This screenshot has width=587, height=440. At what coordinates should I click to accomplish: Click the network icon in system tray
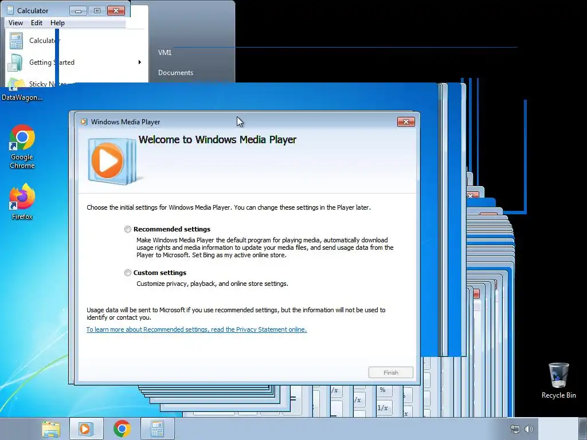coord(515,429)
